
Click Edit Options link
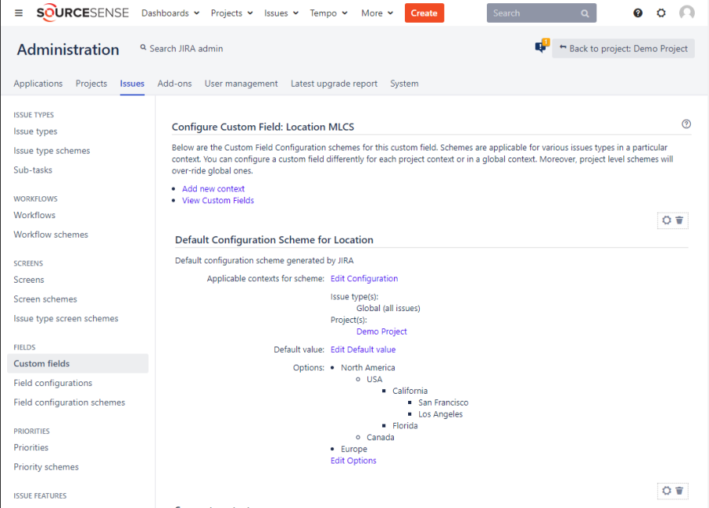click(x=353, y=461)
